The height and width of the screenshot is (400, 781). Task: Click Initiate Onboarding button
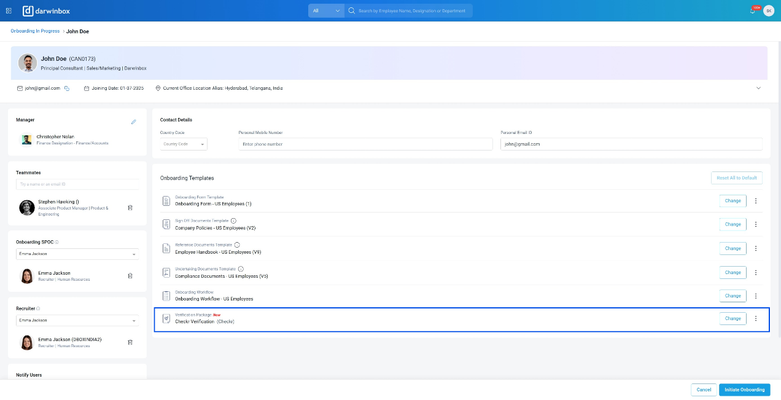tap(744, 390)
